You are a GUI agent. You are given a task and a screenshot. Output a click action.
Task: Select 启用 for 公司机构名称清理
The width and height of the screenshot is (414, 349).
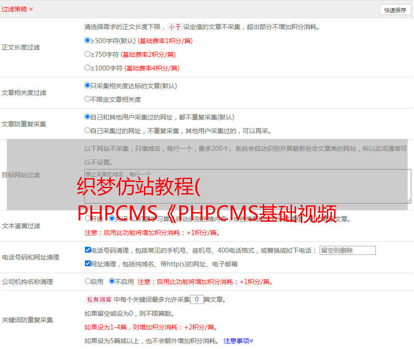(88, 281)
